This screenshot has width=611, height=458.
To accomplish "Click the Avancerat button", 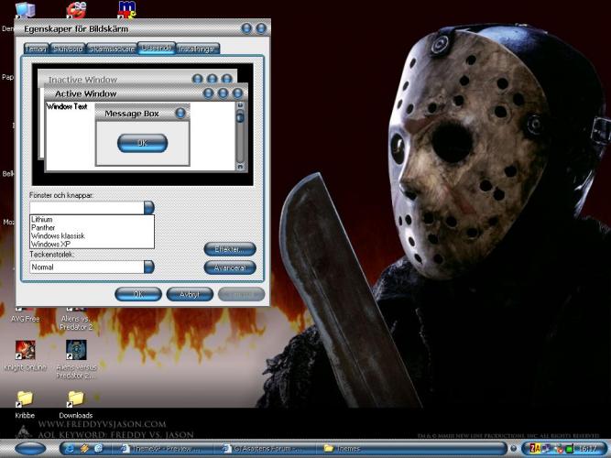I will pyautogui.click(x=229, y=268).
